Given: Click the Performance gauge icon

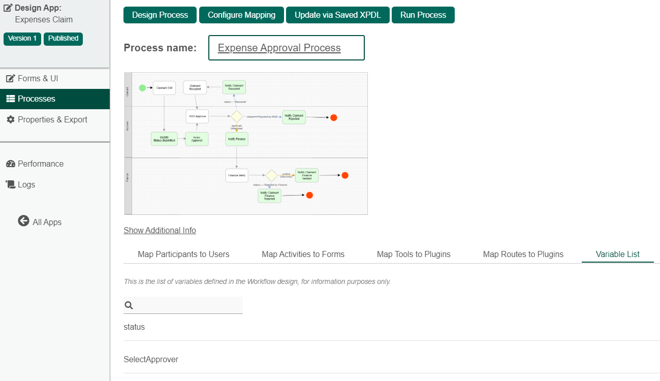Looking at the screenshot, I should [x=10, y=164].
